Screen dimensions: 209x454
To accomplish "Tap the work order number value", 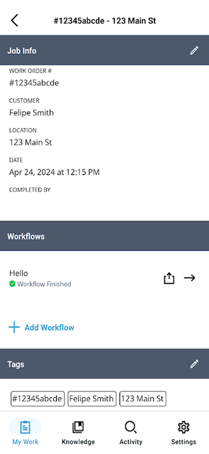I will [x=34, y=83].
